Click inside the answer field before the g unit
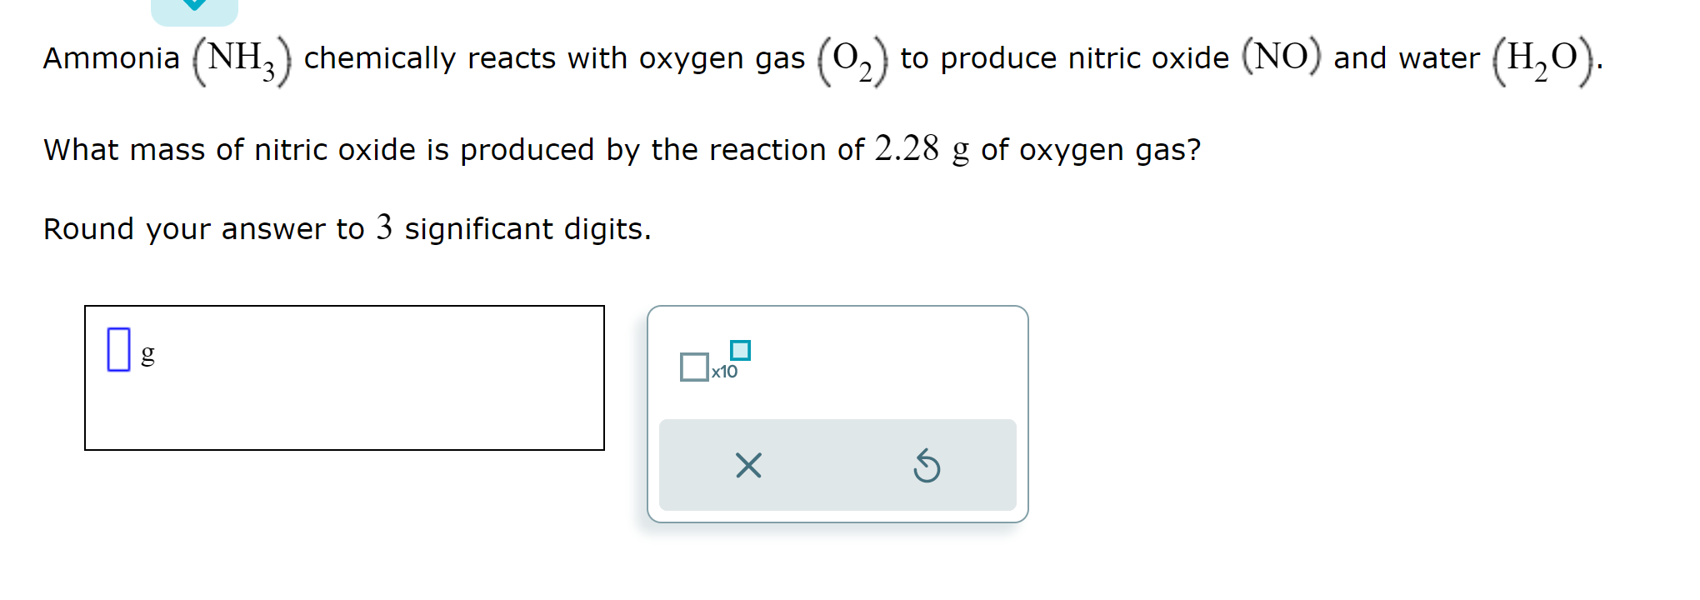1700x600 pixels. click(118, 352)
